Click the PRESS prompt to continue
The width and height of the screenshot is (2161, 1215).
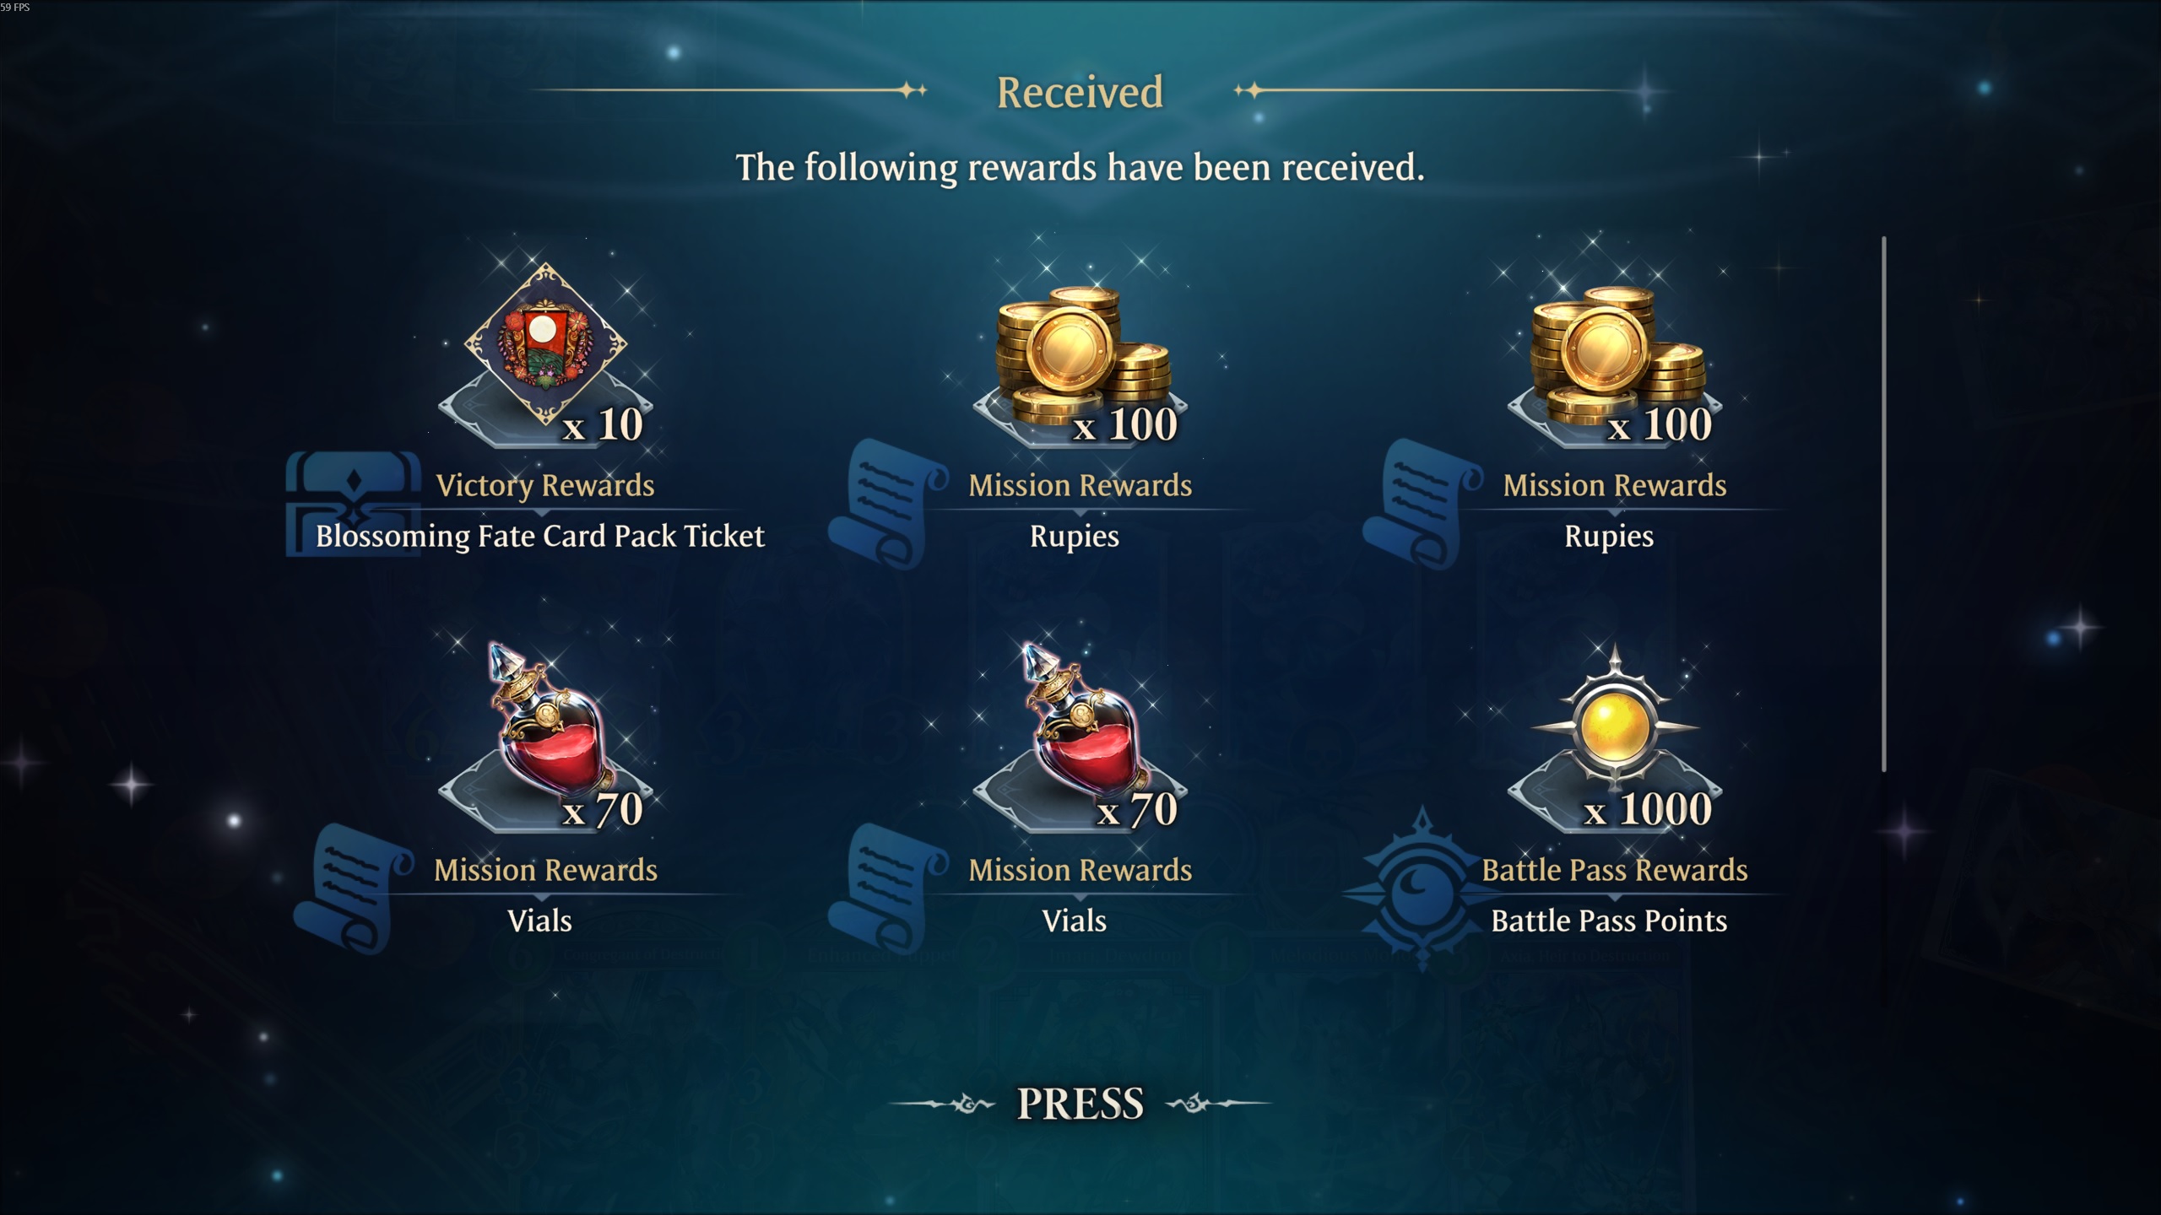pyautogui.click(x=1080, y=1104)
